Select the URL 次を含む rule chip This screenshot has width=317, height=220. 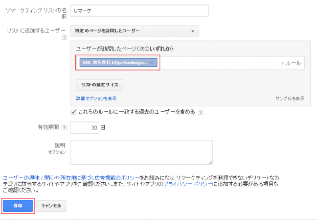[114, 63]
